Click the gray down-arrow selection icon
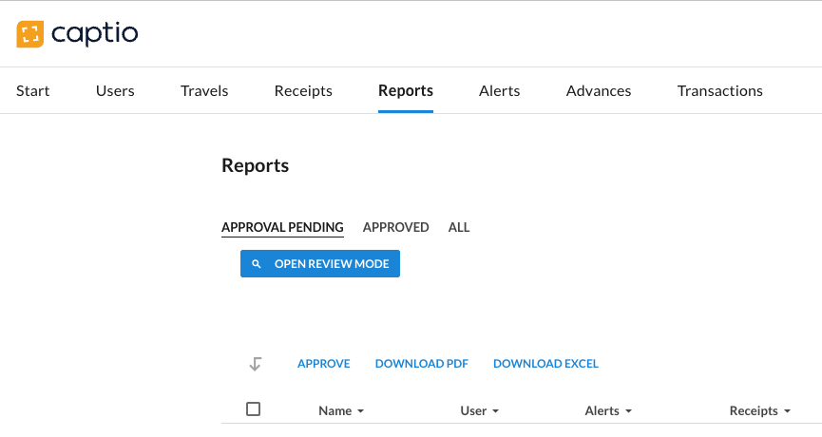822x437 pixels. (255, 364)
